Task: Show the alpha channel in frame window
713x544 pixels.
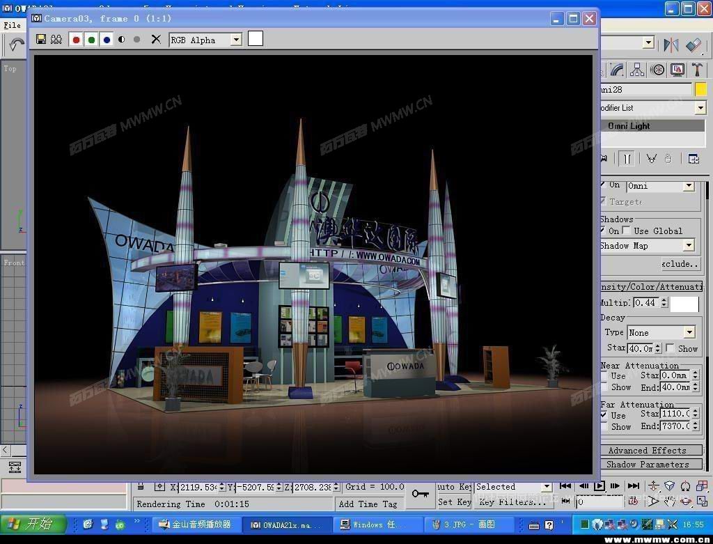Action: coord(121,40)
